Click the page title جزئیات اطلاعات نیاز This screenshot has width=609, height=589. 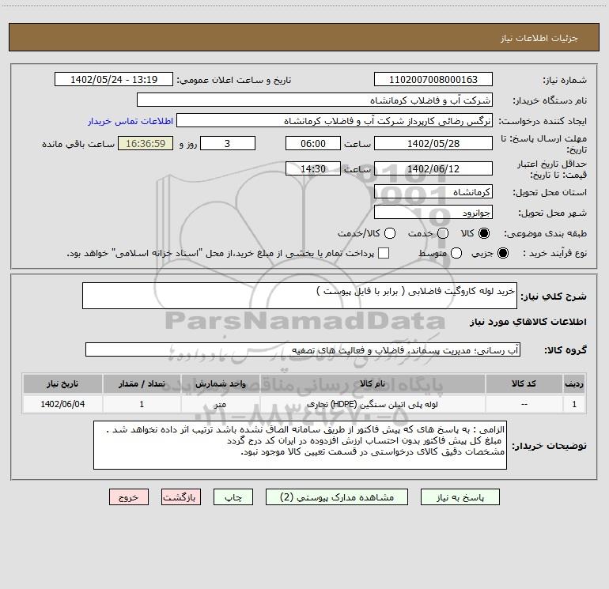click(539, 38)
